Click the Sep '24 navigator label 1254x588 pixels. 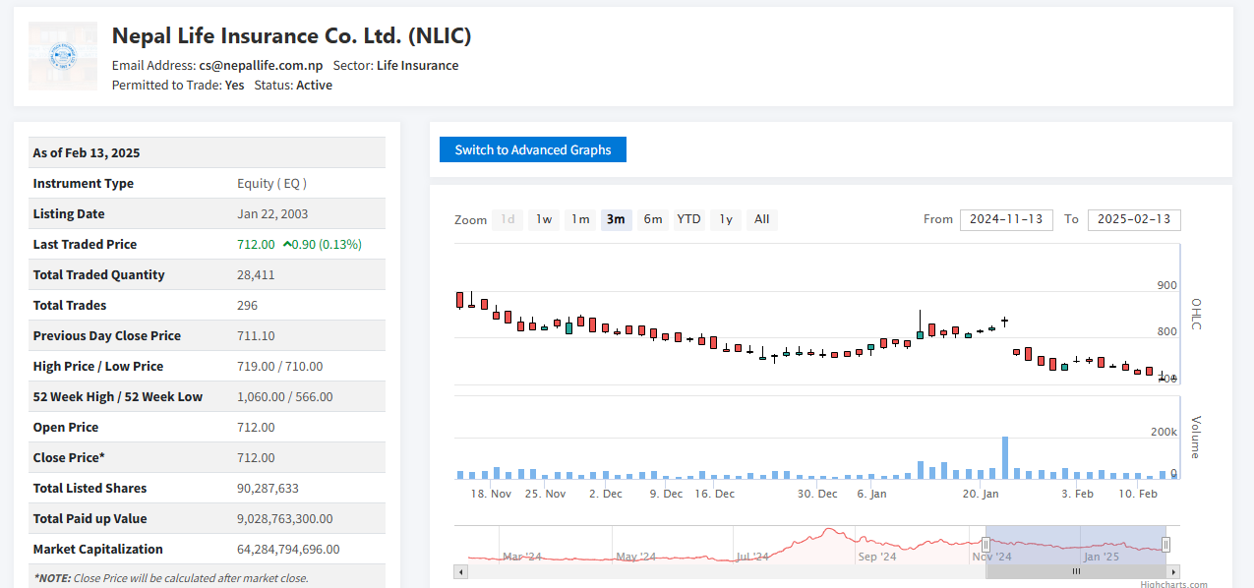pos(877,557)
